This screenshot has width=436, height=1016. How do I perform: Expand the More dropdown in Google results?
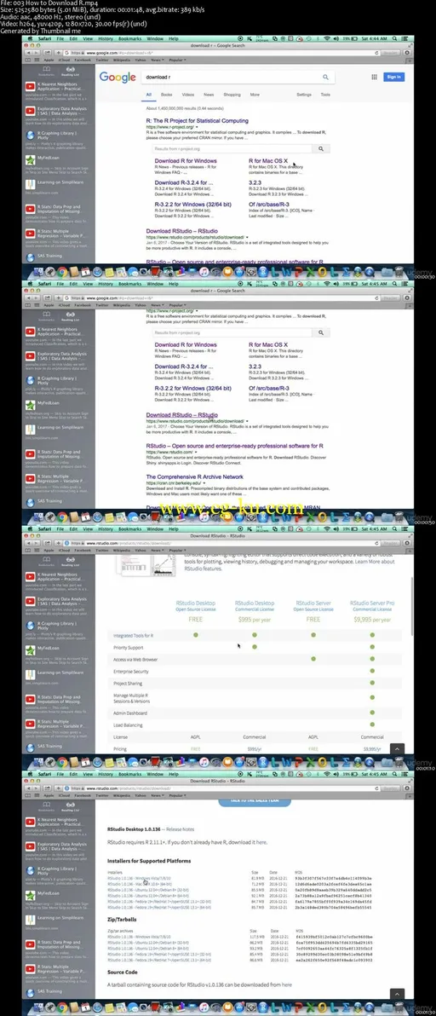point(255,95)
